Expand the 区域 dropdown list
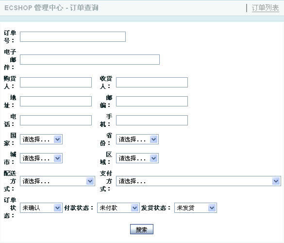The width and height of the screenshot is (284, 243). [x=137, y=158]
